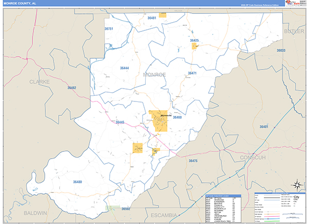Image resolution: width=309 pixels, height=224 pixels.
Task: Select the ESCAMBIA county label
Action: tap(160, 214)
